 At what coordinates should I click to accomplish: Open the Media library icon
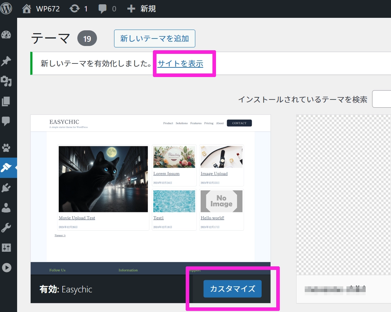(x=6, y=81)
